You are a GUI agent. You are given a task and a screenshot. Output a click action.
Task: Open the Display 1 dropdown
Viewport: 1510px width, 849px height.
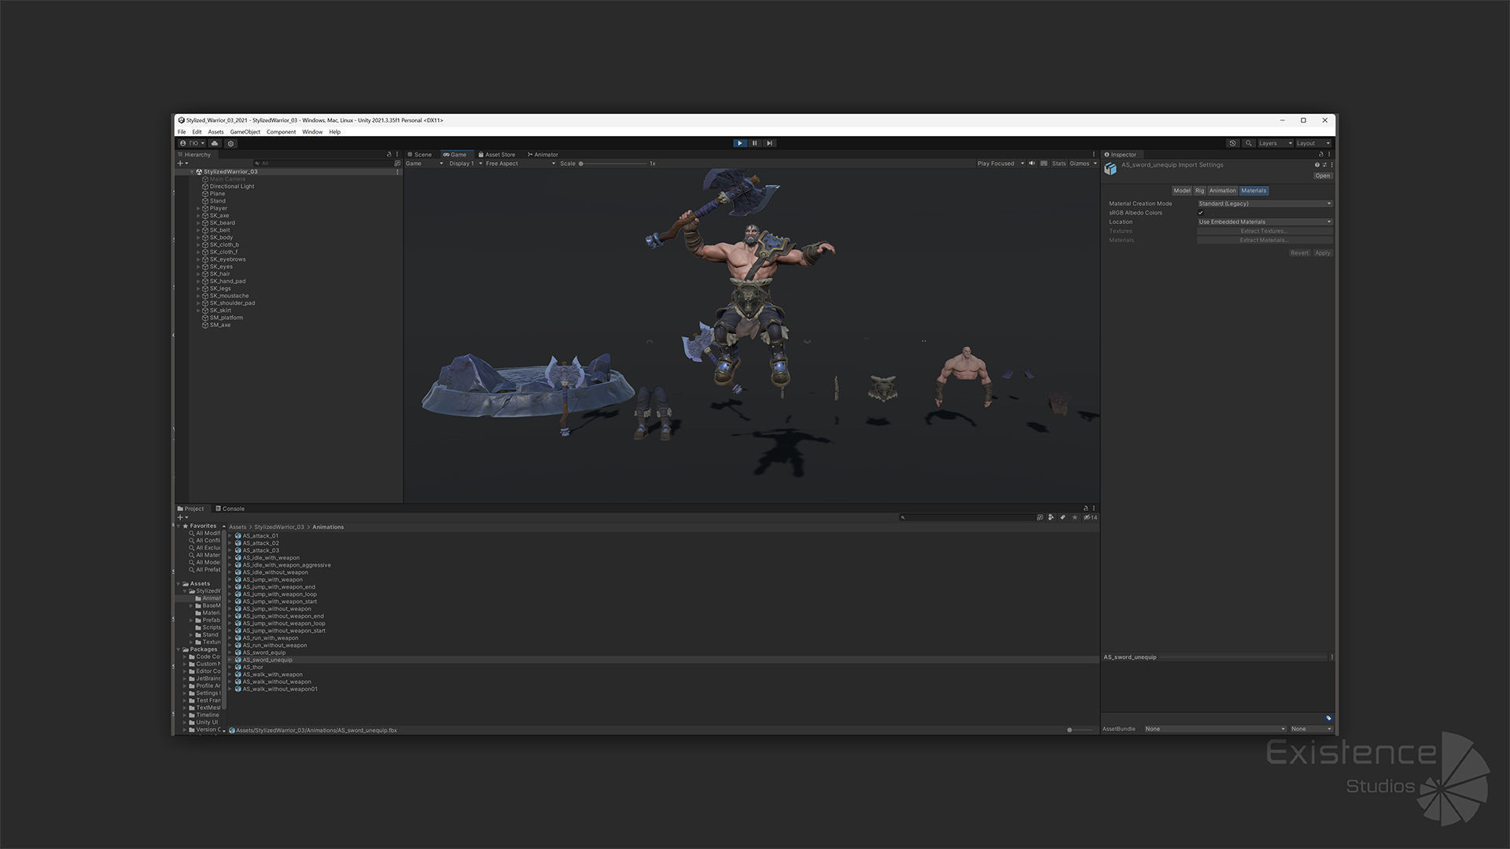click(466, 164)
